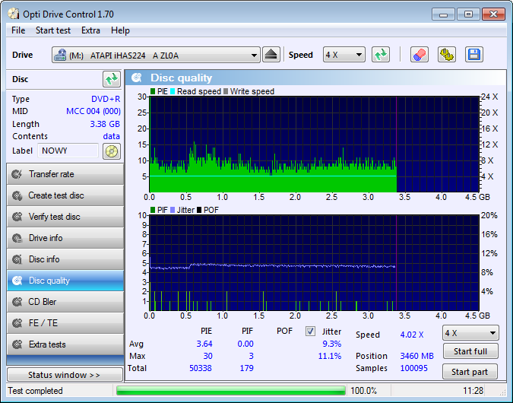Screen dimensions: 513x403
Task: Open the Start test menu
Action: click(53, 30)
